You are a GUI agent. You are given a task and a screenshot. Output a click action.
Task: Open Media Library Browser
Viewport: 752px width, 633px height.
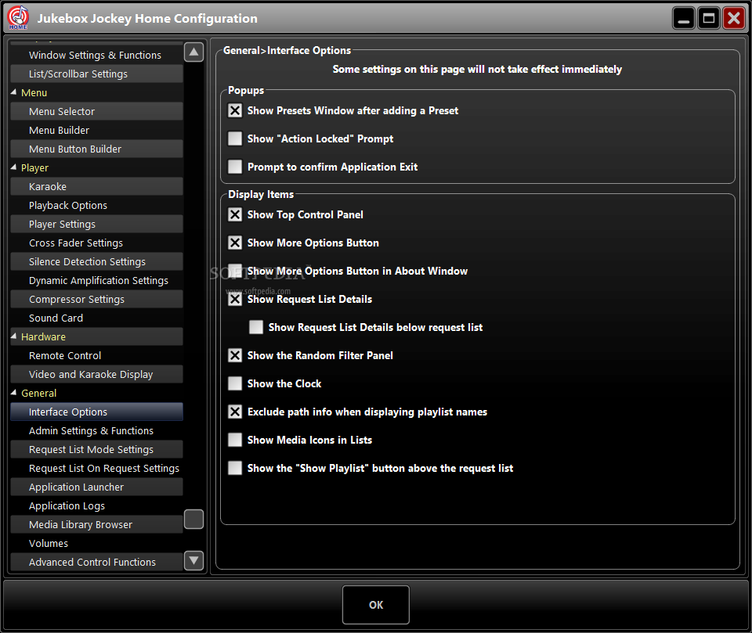pos(96,524)
